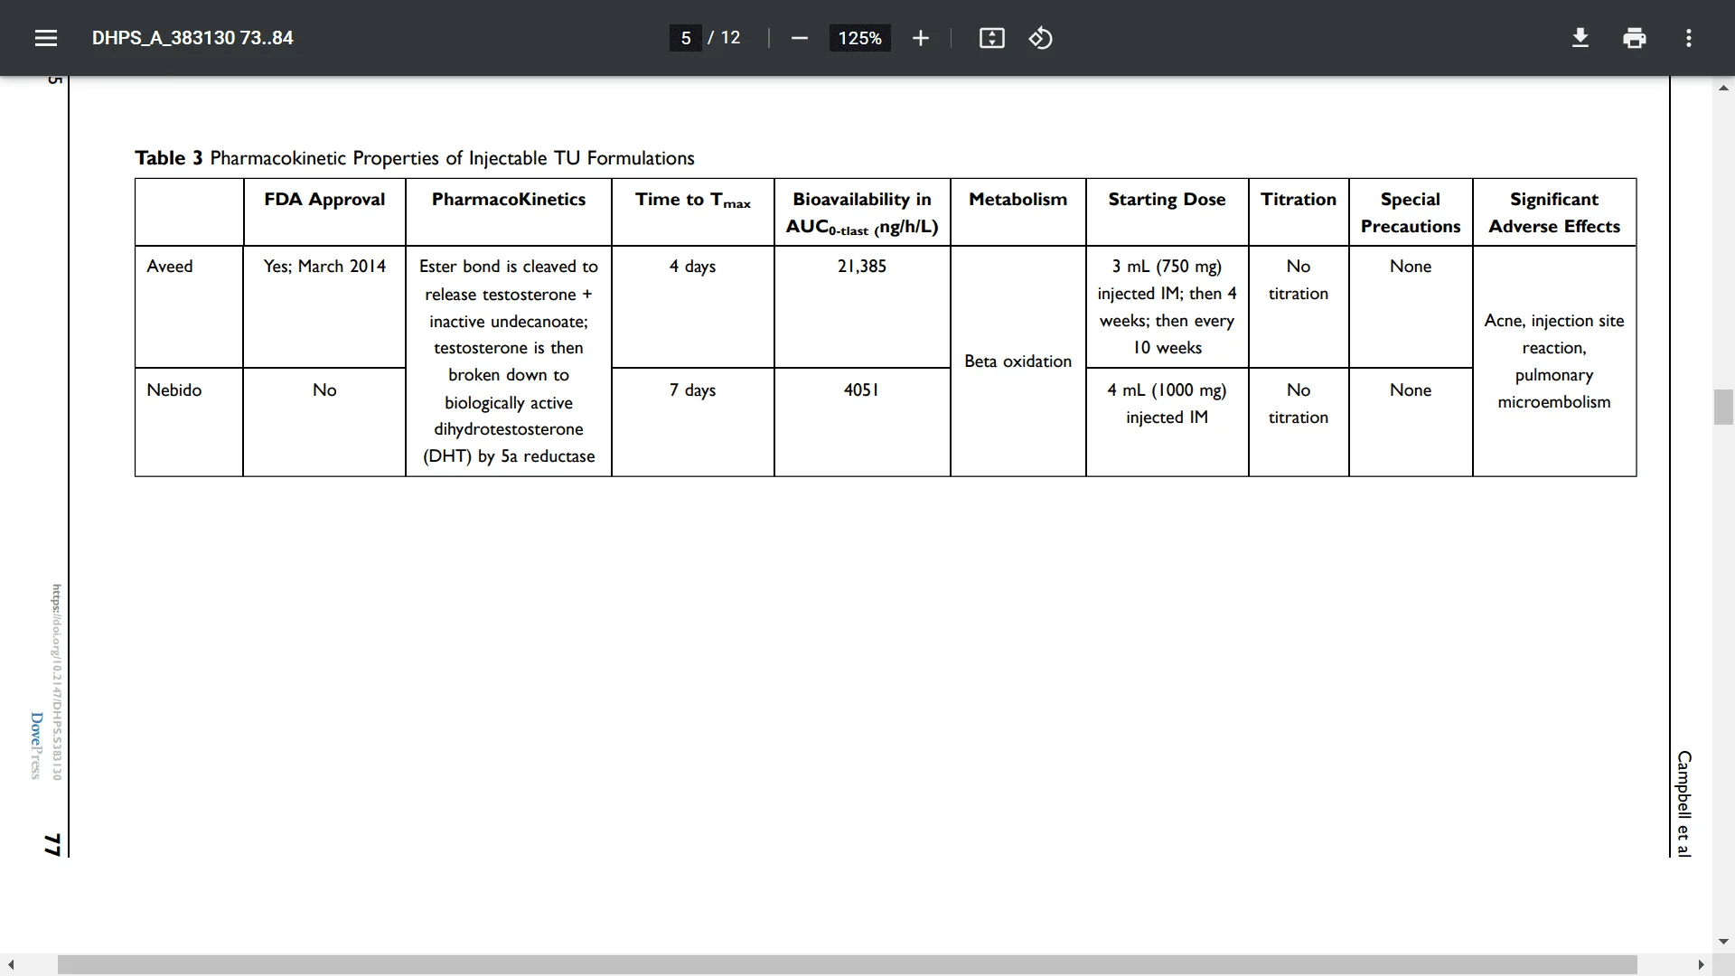
Task: Click the Metabolism column header
Action: (1018, 199)
